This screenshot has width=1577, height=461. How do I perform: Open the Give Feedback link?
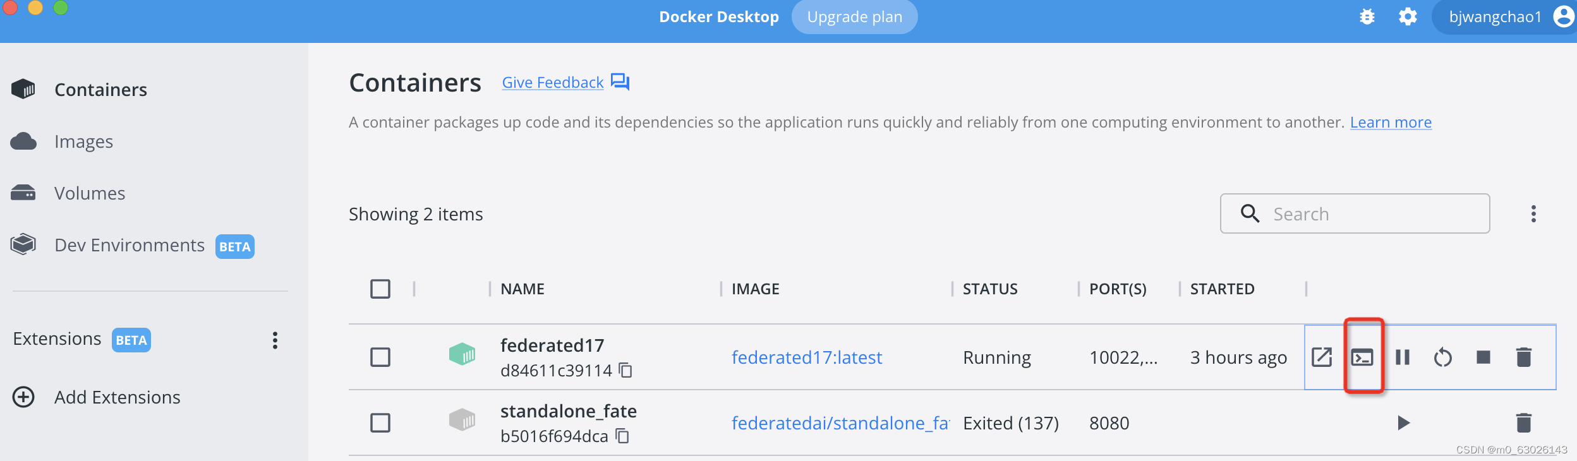coord(553,83)
